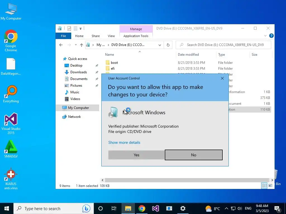286x214 pixels.
Task: Launch Google Chrome from desktop shortcut
Action: click(11, 40)
